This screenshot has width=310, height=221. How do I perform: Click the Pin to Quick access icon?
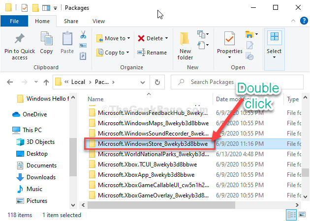(20, 38)
